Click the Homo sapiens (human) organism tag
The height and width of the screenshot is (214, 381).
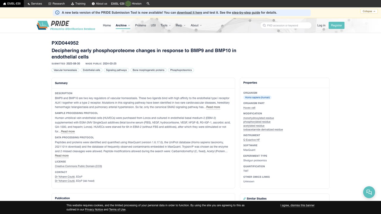257,97
